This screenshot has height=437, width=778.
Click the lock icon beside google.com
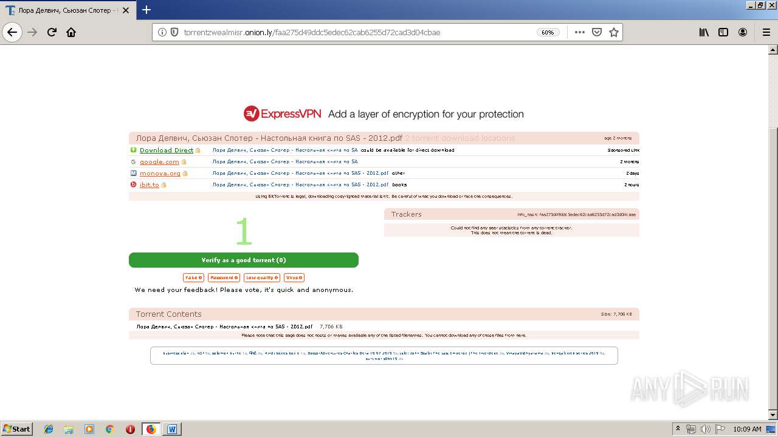pos(184,162)
